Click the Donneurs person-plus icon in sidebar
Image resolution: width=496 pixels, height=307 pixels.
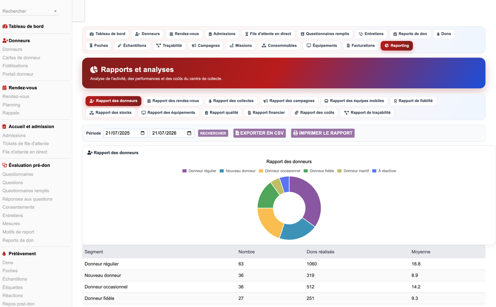point(5,41)
